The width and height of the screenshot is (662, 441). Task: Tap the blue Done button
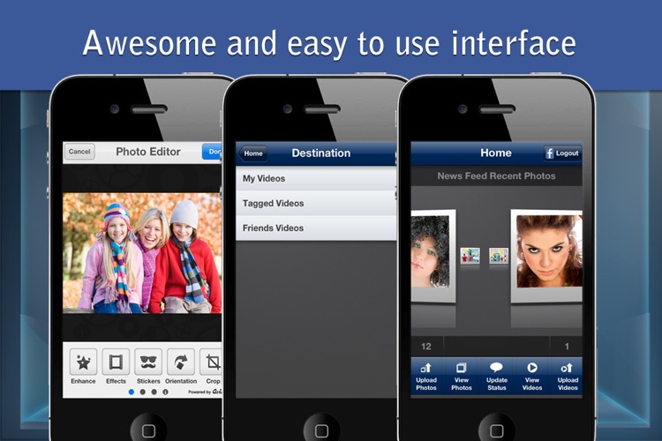213,152
